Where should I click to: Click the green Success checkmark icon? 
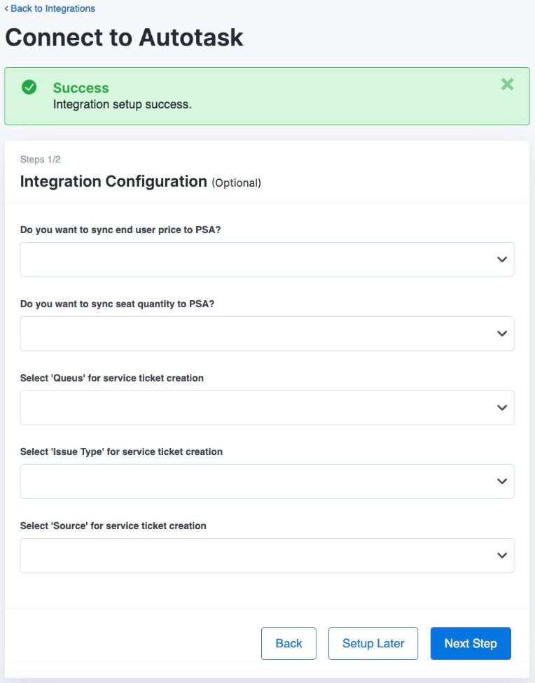tap(29, 87)
